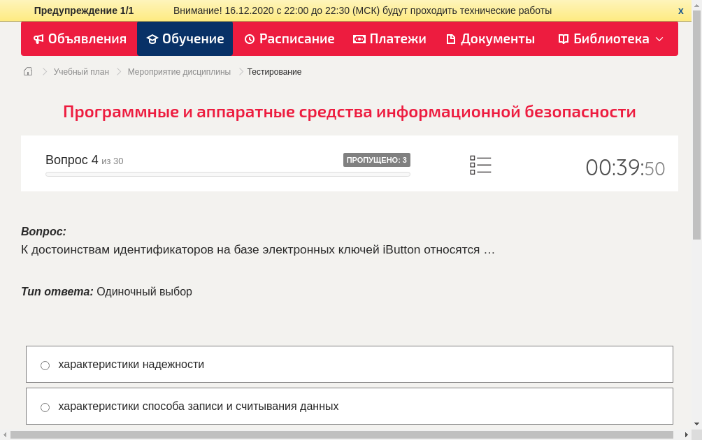702x440 pixels.
Task: Dismiss the maintenance warning with the x
Action: [680, 10]
